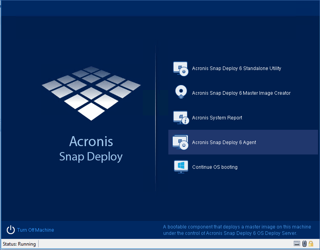Click the Master Image Creator disc icon
320x250 pixels.
click(x=180, y=93)
